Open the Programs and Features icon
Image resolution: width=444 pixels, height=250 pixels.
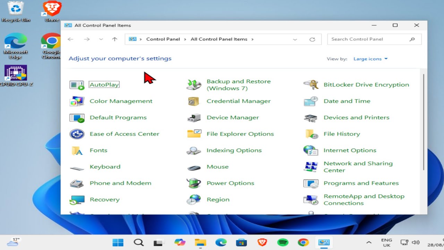click(x=310, y=183)
